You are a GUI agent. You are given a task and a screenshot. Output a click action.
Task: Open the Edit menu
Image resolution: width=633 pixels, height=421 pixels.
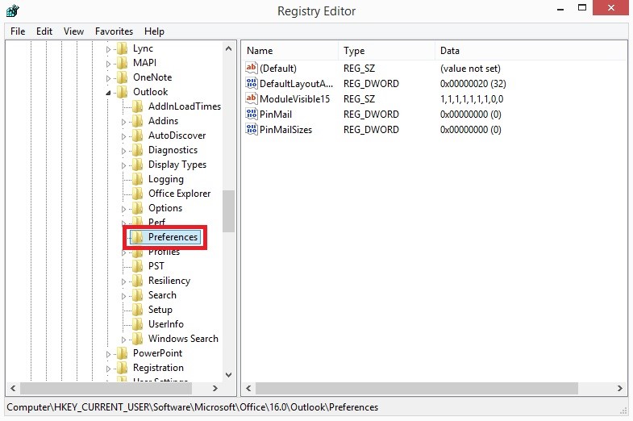44,31
